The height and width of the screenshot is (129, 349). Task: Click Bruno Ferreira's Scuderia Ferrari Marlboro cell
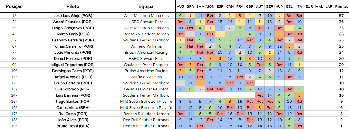pos(146,83)
